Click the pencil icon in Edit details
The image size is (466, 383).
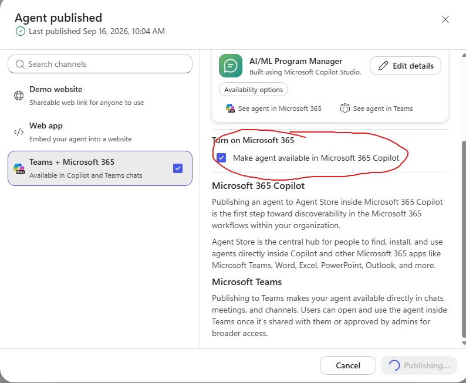click(383, 66)
